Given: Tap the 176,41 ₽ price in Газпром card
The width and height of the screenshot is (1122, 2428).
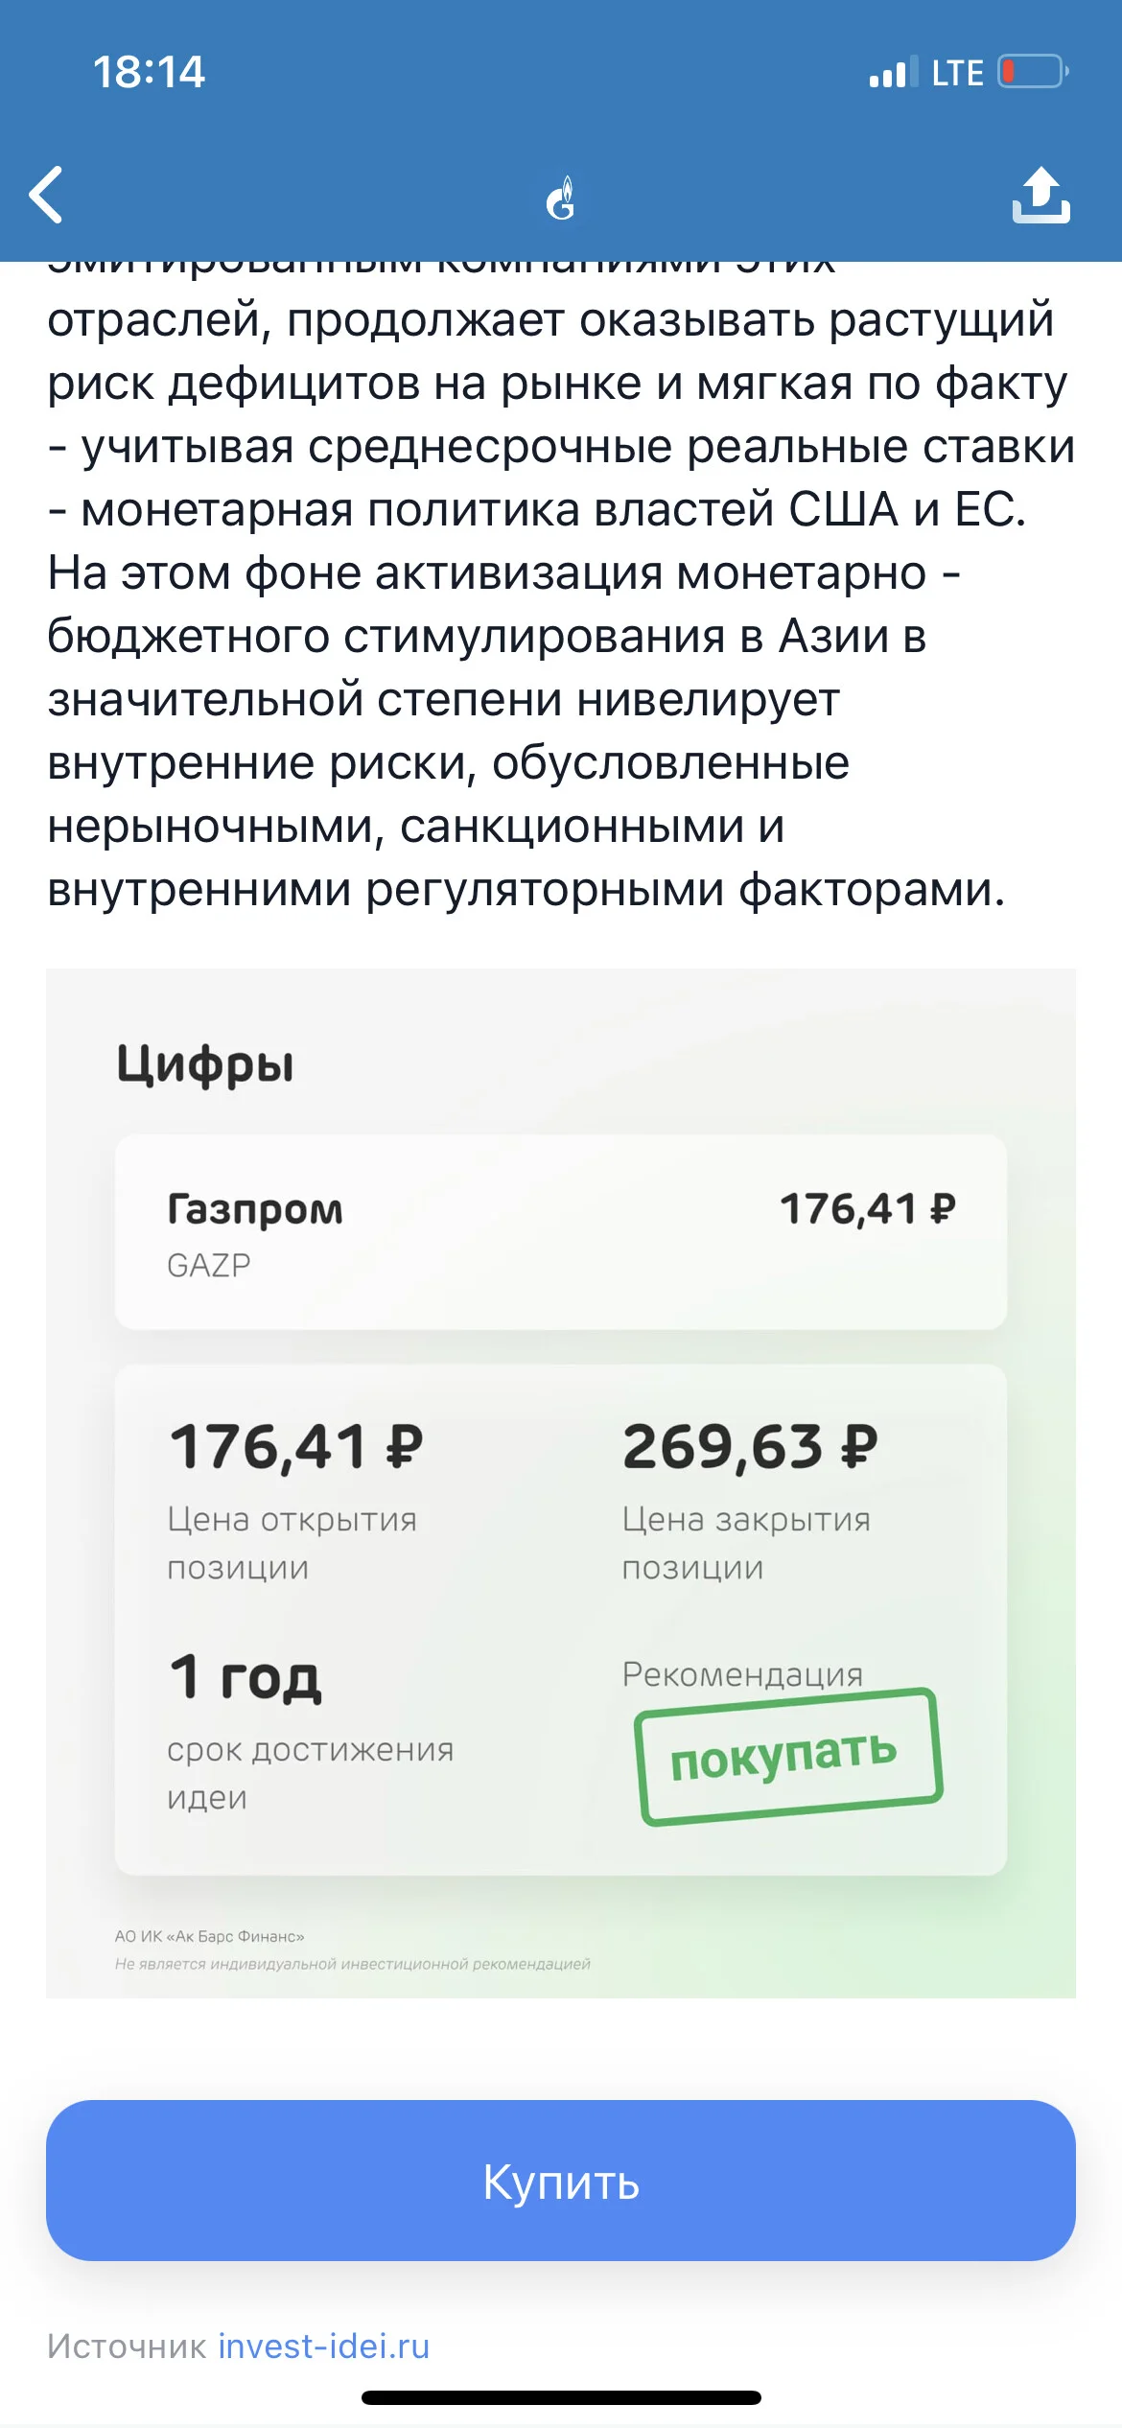Looking at the screenshot, I should click(x=868, y=1209).
